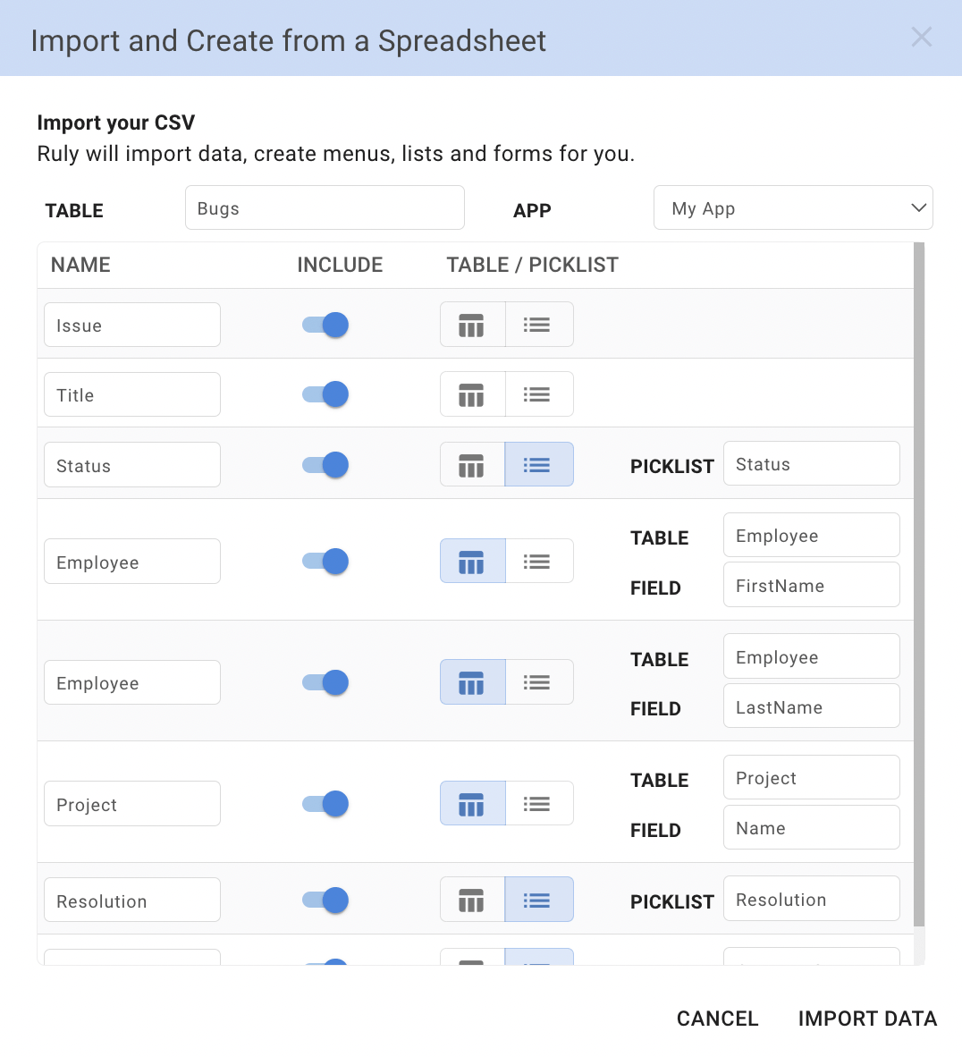Toggle include off for the Project row
The height and width of the screenshot is (1057, 962).
pos(325,804)
